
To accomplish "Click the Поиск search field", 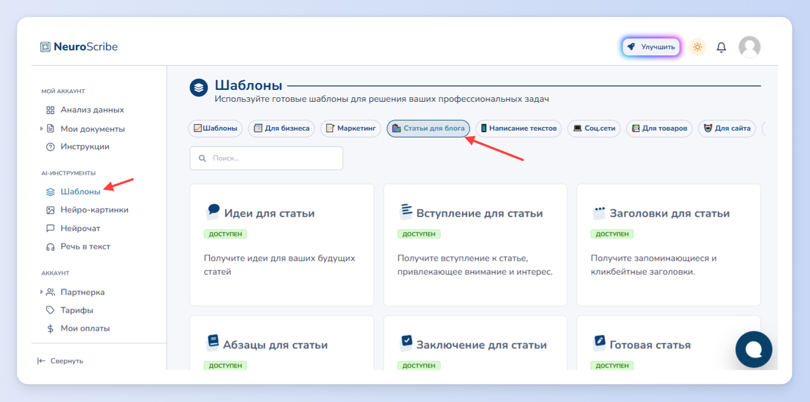I will [x=266, y=158].
